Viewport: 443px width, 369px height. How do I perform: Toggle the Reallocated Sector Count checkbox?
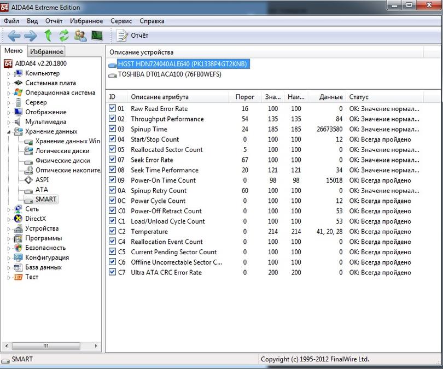(113, 149)
